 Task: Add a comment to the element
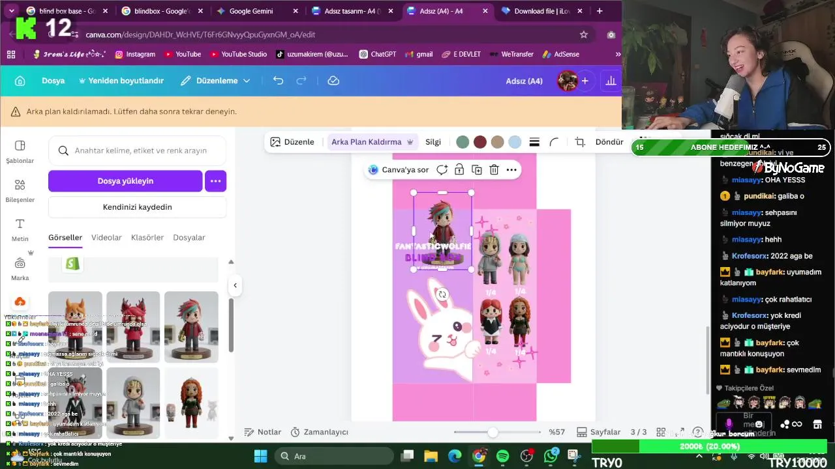pyautogui.click(x=442, y=170)
